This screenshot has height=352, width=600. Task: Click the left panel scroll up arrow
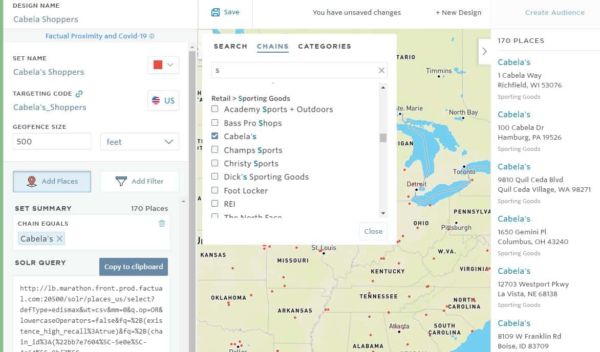pos(192,48)
